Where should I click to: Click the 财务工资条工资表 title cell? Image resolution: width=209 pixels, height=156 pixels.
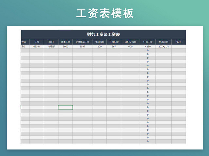tap(103, 34)
